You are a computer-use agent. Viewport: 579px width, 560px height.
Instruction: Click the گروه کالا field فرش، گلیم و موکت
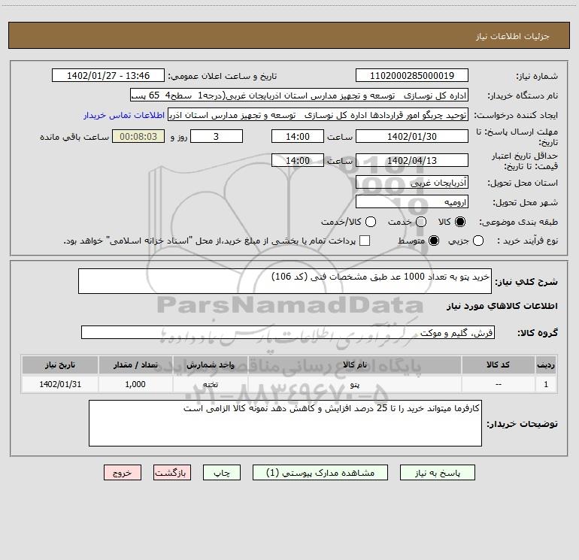tap(288, 332)
